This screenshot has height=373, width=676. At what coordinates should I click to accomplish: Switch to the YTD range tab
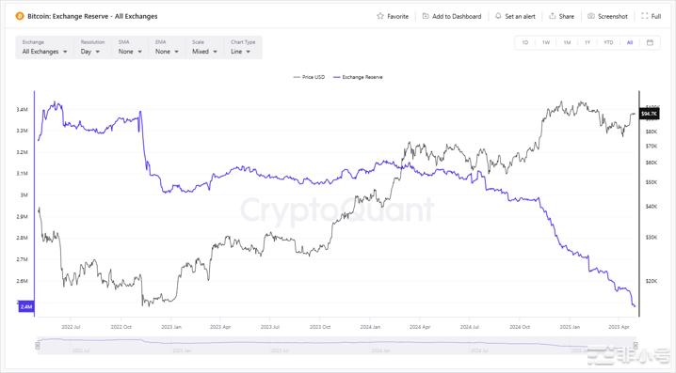(x=608, y=42)
